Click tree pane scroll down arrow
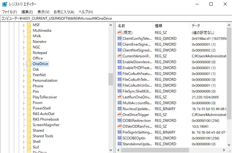The image size is (232, 153). [x=111, y=150]
